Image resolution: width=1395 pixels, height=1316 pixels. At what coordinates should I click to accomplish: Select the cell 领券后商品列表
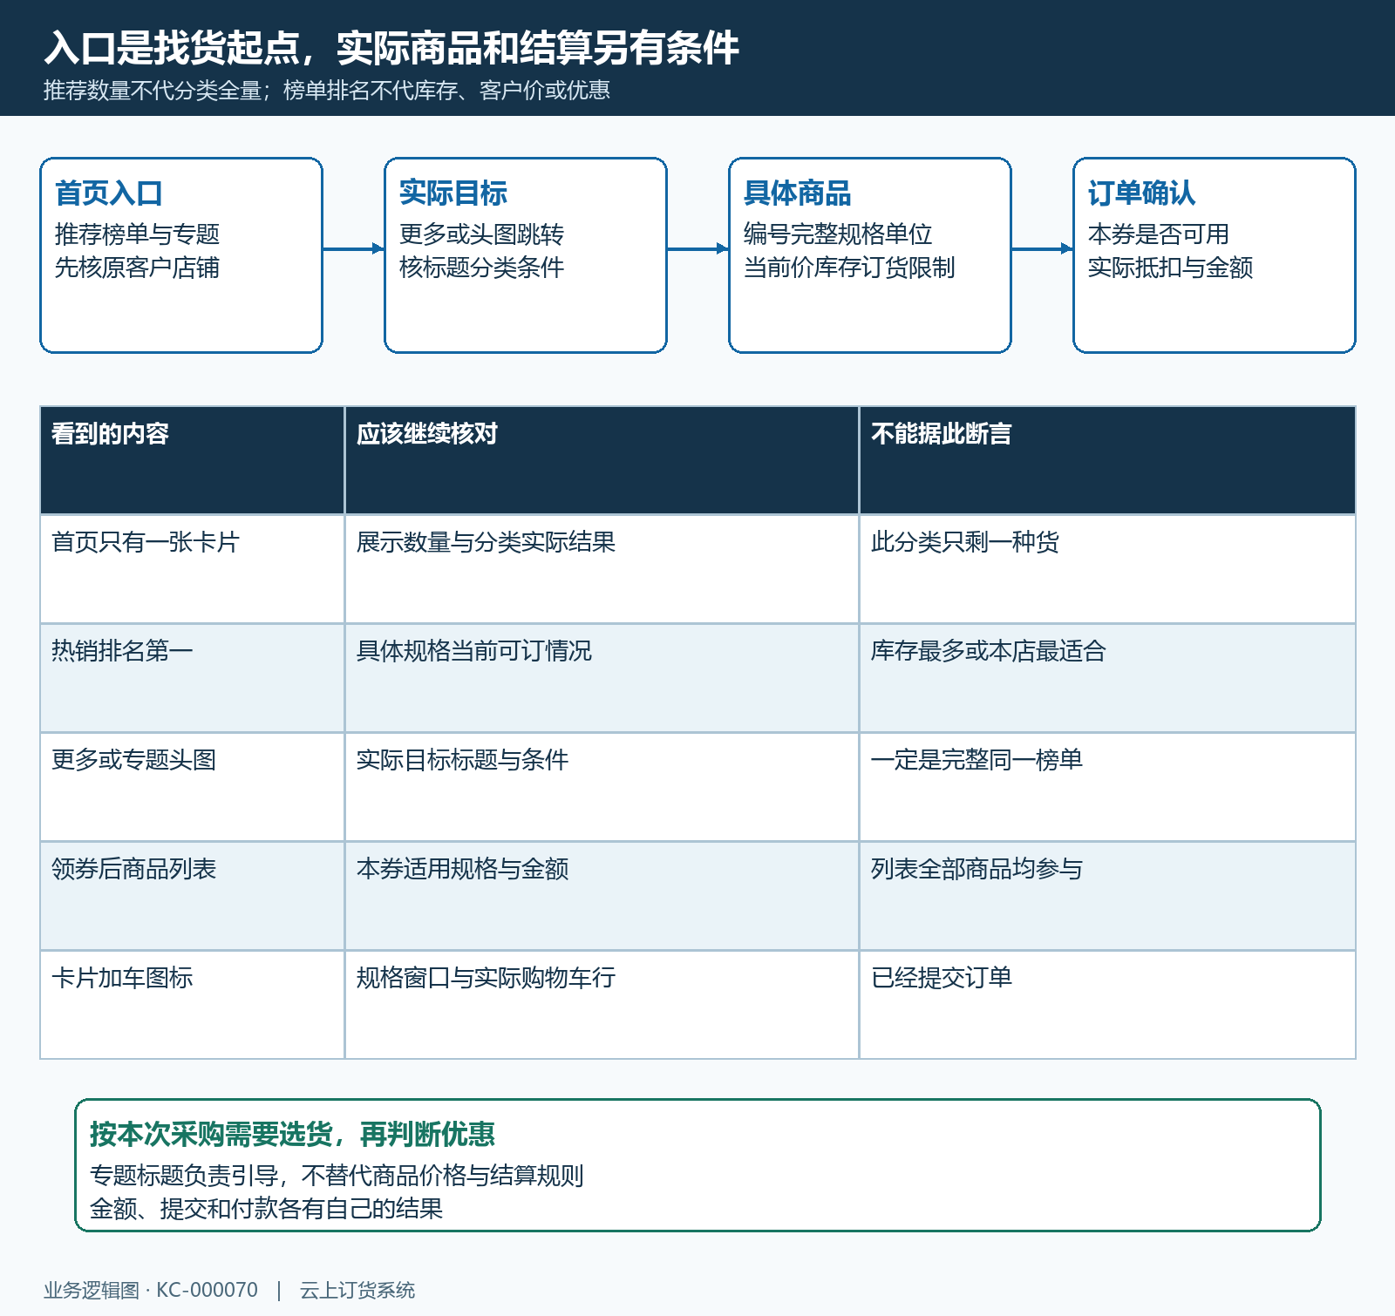click(x=193, y=896)
